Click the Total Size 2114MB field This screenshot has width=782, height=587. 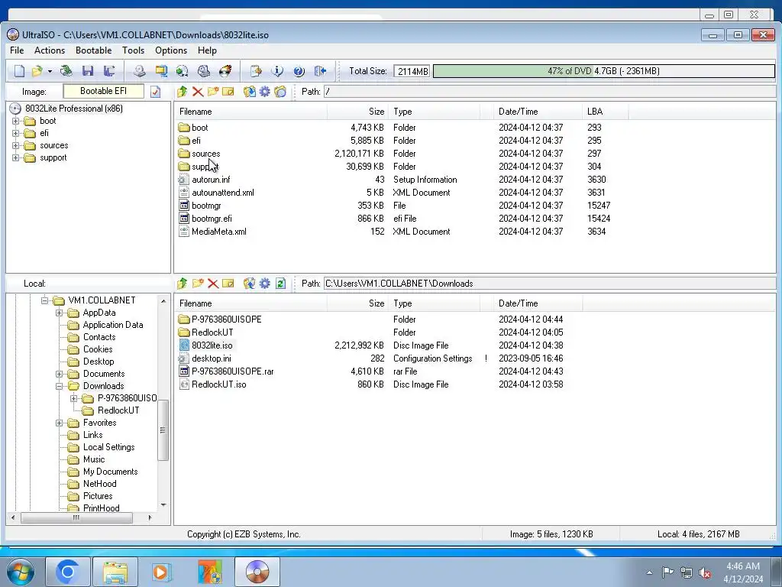coord(412,71)
